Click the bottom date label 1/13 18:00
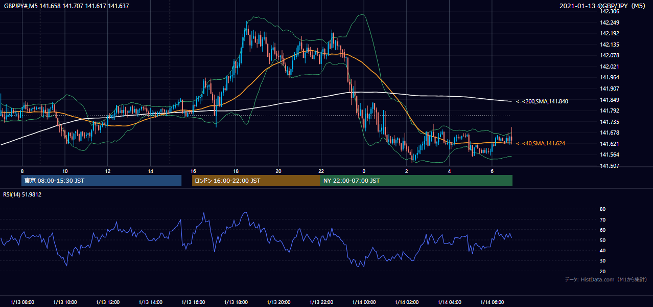The height and width of the screenshot is (307, 653). tap(236, 302)
